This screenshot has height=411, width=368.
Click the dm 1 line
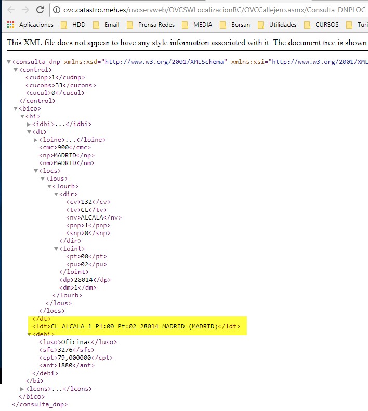[x=77, y=287]
